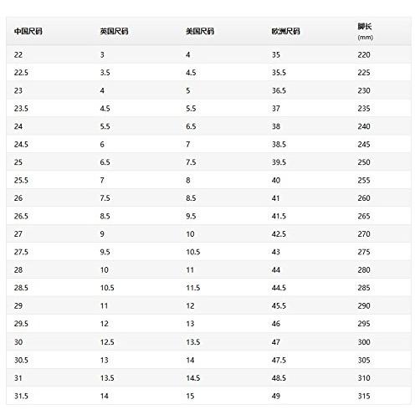
Task: Select foot length 285 cell
Action: (364, 288)
